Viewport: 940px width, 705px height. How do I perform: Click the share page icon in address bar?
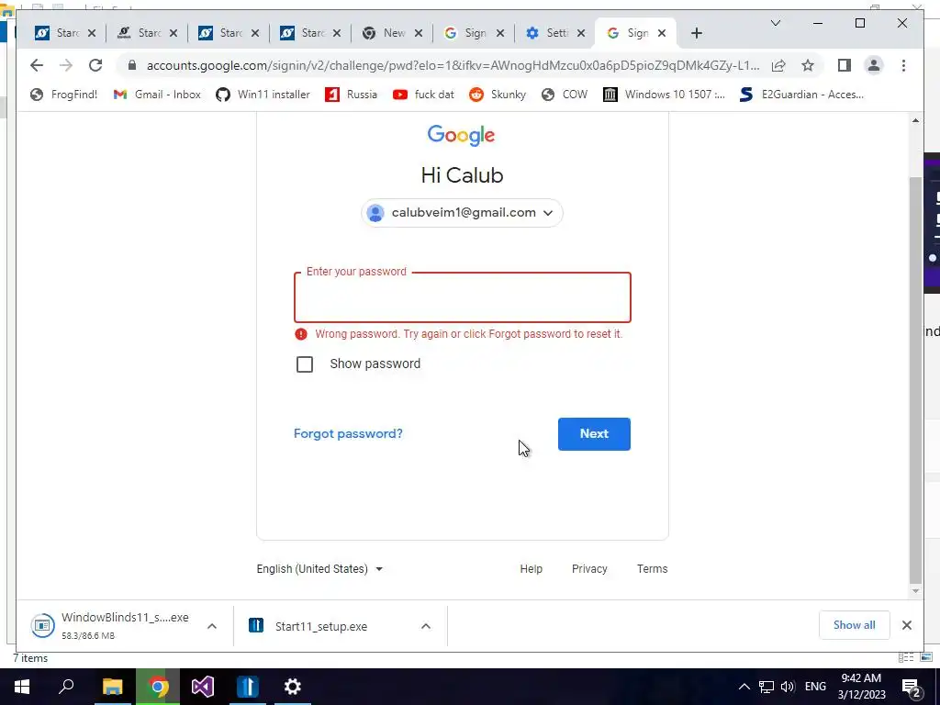(778, 65)
